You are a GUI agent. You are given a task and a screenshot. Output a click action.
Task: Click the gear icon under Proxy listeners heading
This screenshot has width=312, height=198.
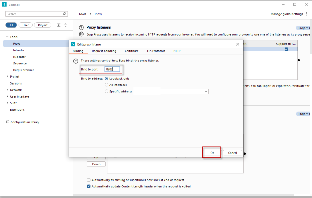(81, 34)
